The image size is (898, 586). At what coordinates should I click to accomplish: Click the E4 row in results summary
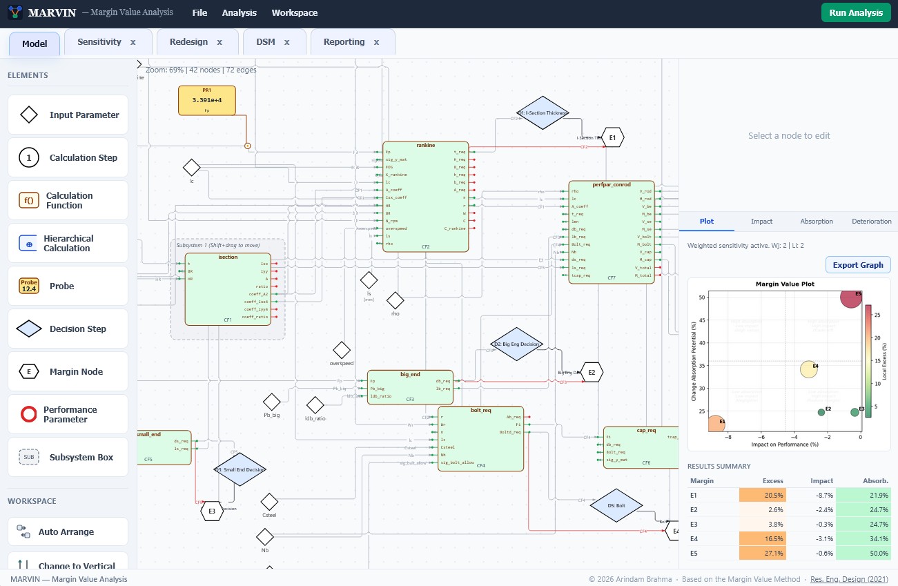[790, 539]
